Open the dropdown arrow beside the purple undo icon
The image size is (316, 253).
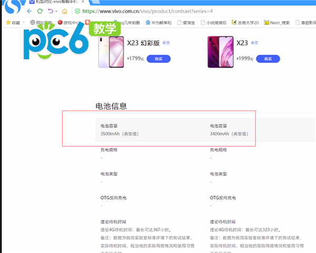56,11
